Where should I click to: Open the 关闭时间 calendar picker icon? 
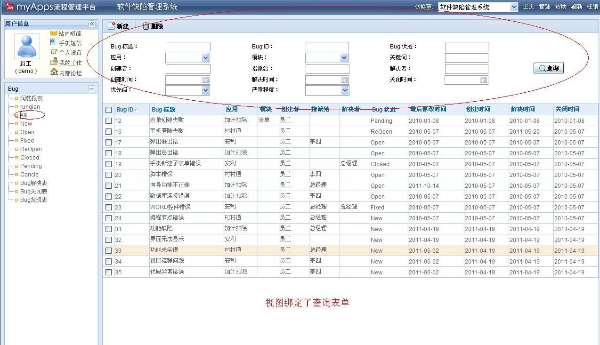[x=484, y=80]
